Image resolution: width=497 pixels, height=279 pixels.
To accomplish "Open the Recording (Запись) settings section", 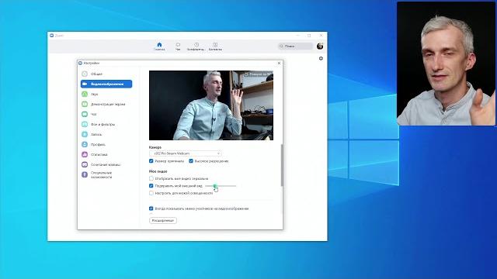I will pos(96,134).
